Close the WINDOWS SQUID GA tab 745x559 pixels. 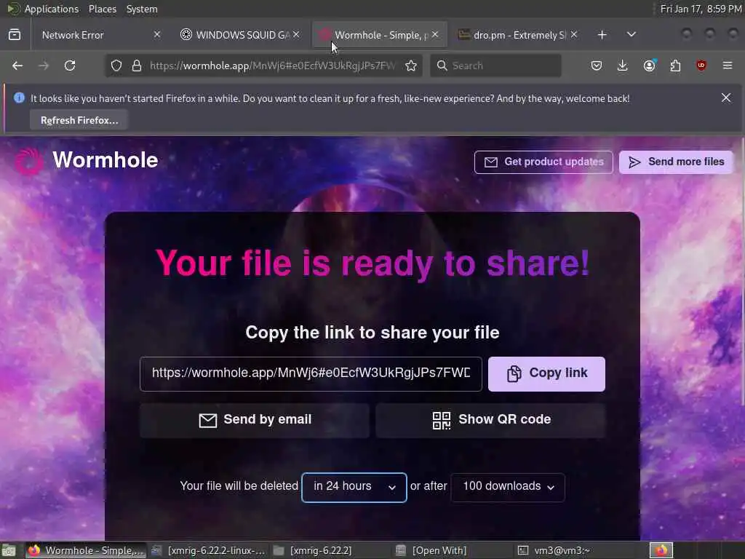(x=296, y=35)
